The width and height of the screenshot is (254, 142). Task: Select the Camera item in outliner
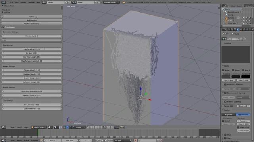point(231,18)
